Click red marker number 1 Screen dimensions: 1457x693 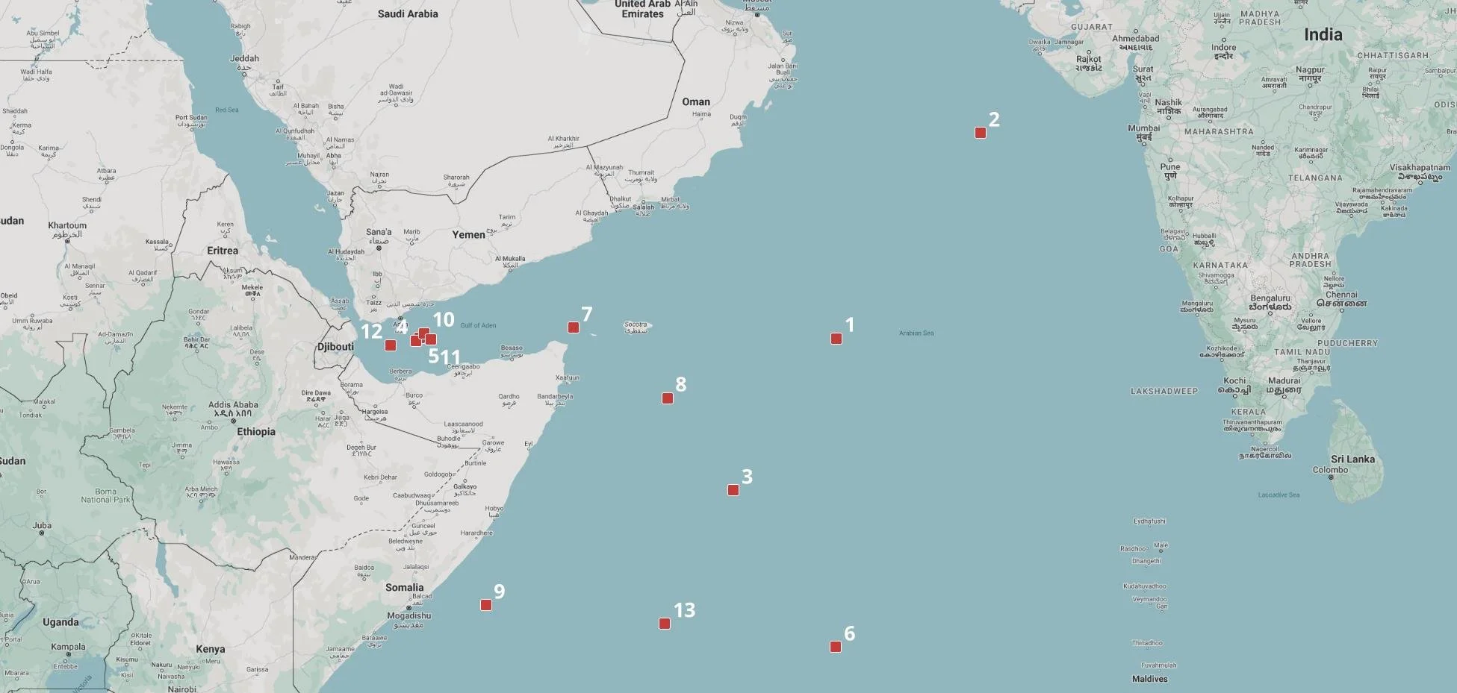(836, 339)
